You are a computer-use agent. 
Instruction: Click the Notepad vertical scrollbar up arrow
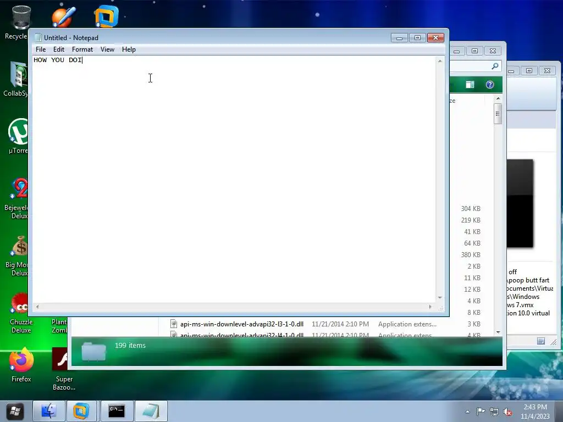tap(440, 61)
